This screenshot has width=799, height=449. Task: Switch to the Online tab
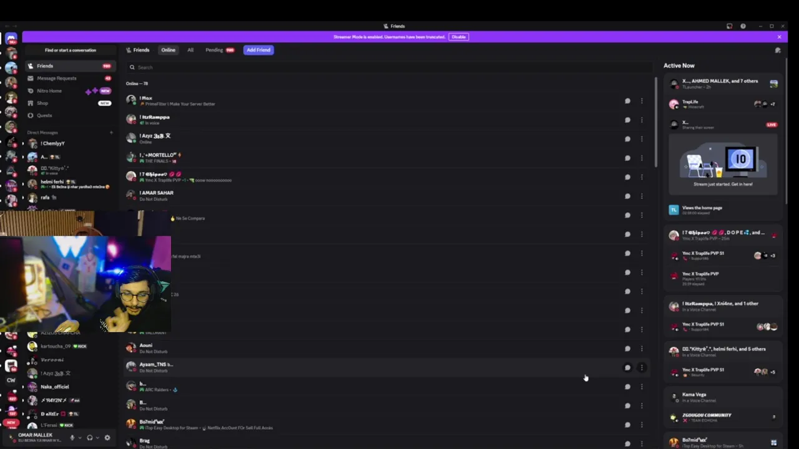pos(169,50)
